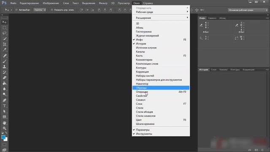
Task: Select the Eraser tool
Action: pyautogui.click(x=5, y=78)
